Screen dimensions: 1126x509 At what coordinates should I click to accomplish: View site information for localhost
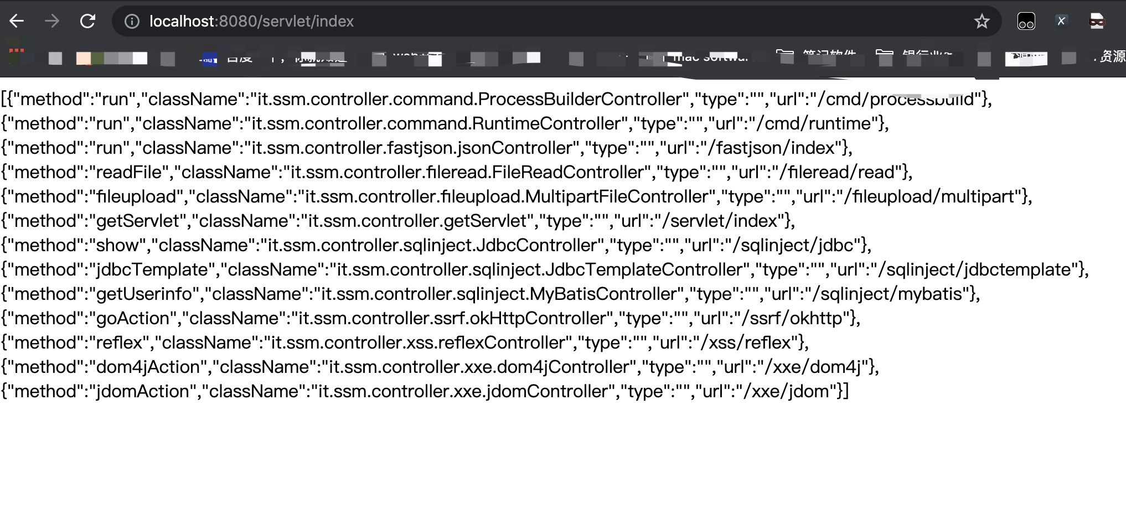[132, 22]
